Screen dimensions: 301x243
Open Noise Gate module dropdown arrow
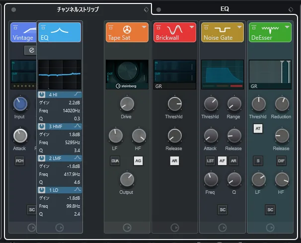(x=239, y=27)
